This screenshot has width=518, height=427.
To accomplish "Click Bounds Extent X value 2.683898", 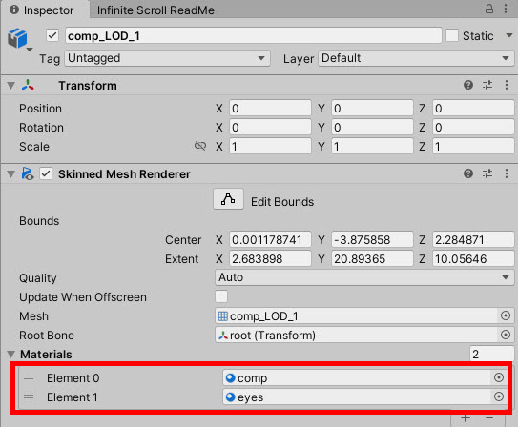I will (x=270, y=258).
